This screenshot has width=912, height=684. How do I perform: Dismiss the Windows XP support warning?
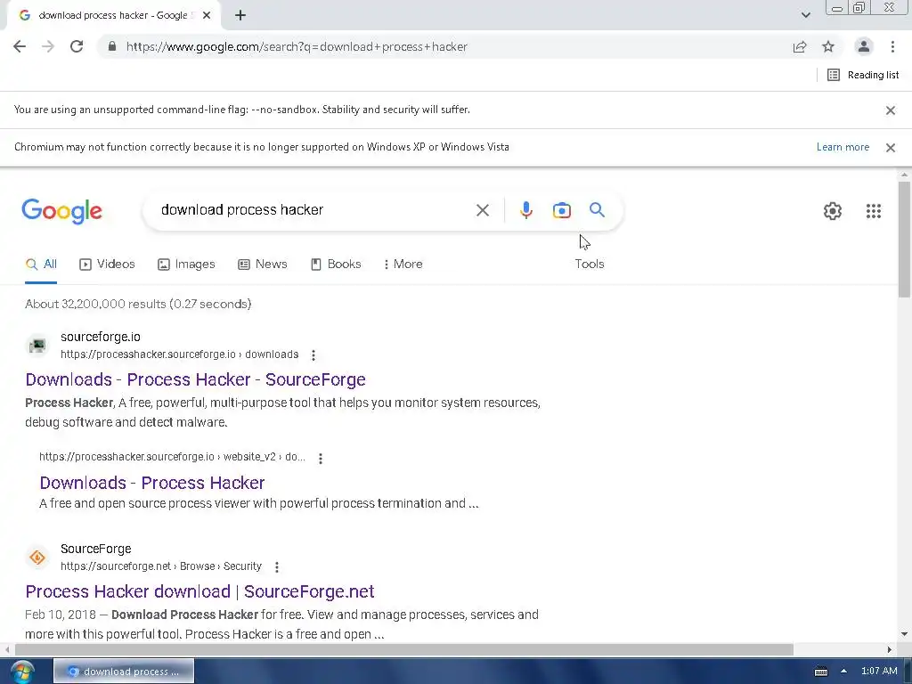click(891, 148)
